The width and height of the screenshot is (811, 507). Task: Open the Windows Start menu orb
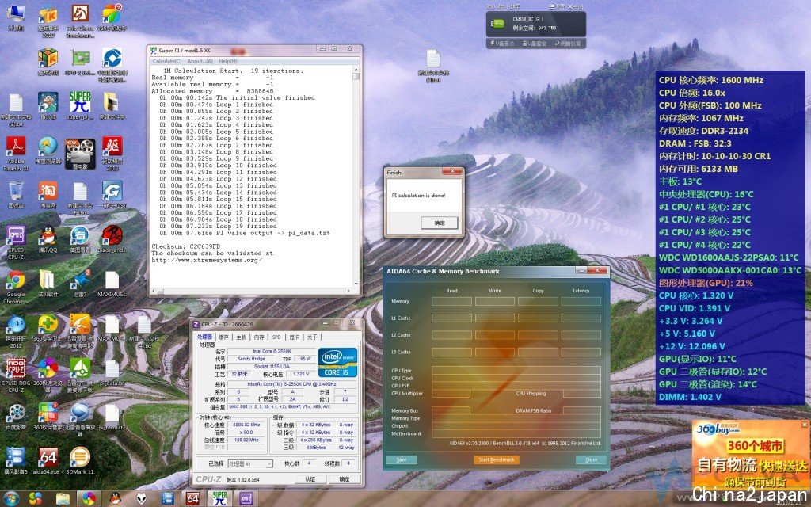11,498
